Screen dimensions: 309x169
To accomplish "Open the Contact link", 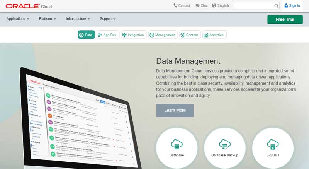I will coord(182,5).
